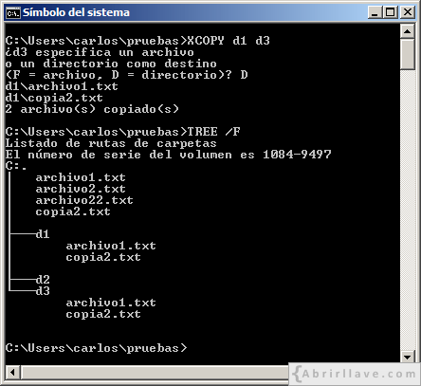The height and width of the screenshot is (386, 421).
Task: Click the Símbolo del sistema title text
Action: (76, 12)
